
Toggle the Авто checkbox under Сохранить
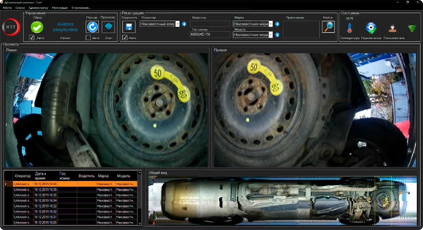[125, 38]
